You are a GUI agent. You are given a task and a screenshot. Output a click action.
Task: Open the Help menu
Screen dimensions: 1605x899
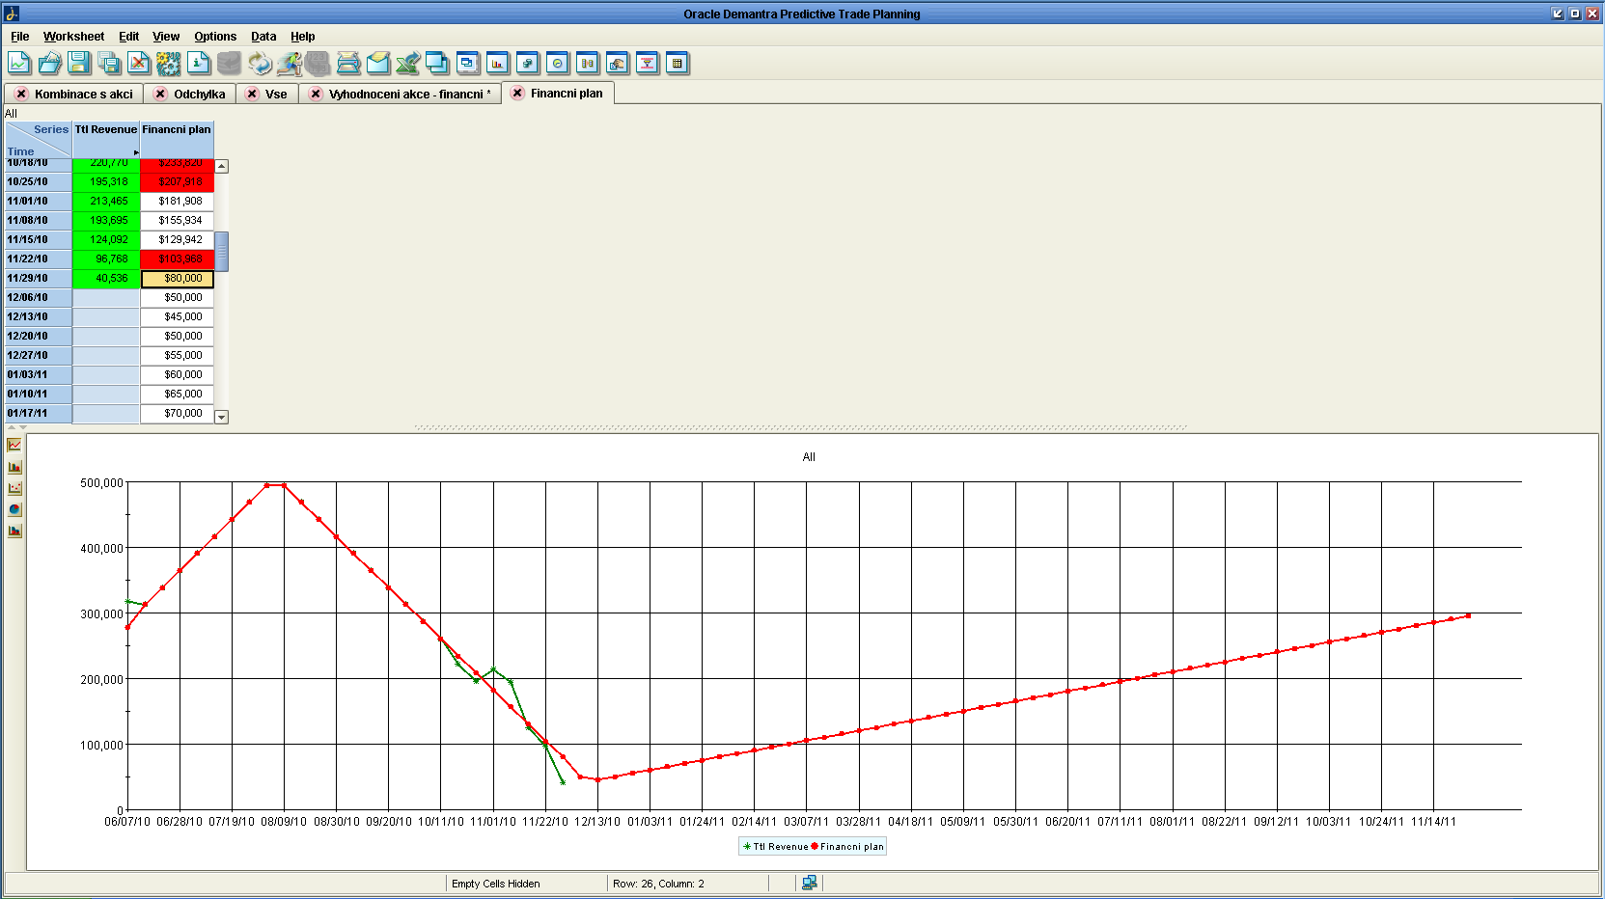[303, 37]
